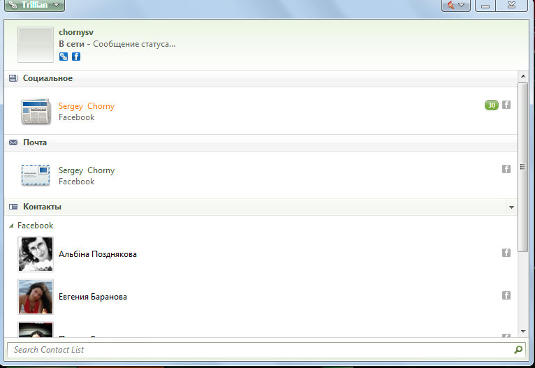This screenshot has height=368, width=535.
Task: Open the Sergey Chorny newspaper feed icon
Action: [36, 111]
